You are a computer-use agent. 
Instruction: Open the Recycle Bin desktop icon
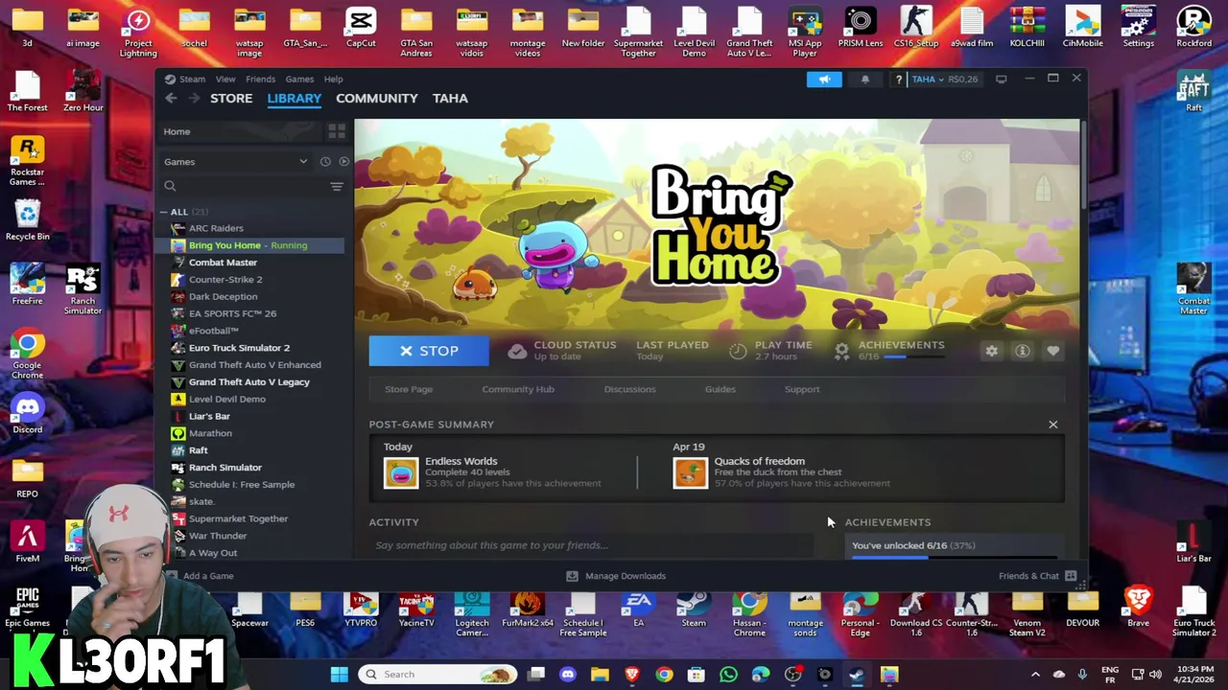(x=27, y=219)
